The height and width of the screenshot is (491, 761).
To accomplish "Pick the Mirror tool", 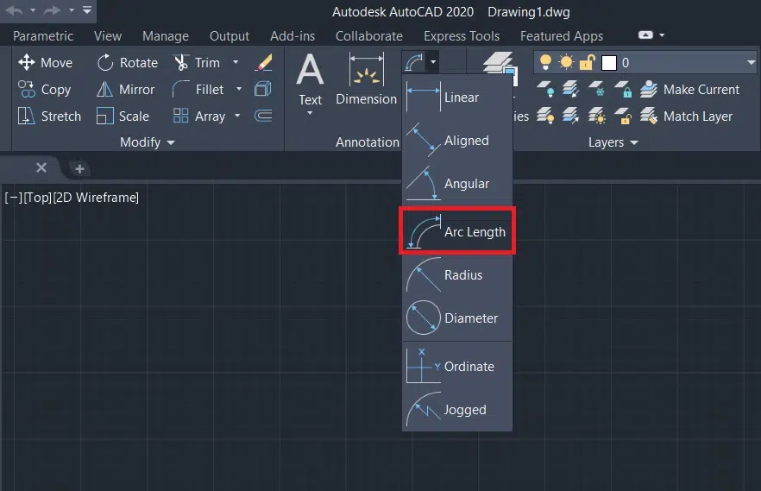I will 125,90.
